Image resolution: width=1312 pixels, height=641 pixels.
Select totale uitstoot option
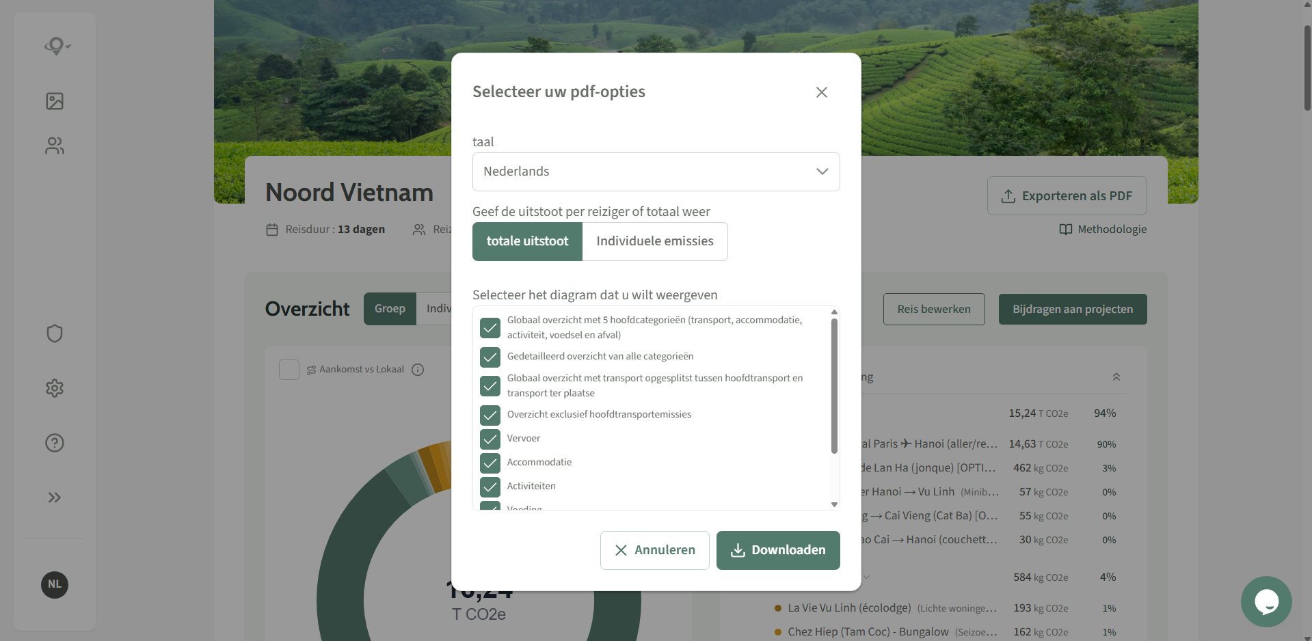click(x=527, y=241)
